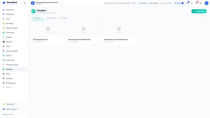210x118 pixels.
Task: Expand the Ohmquell Elektrotechnik GmbH company switcher
Action: (46, 3)
